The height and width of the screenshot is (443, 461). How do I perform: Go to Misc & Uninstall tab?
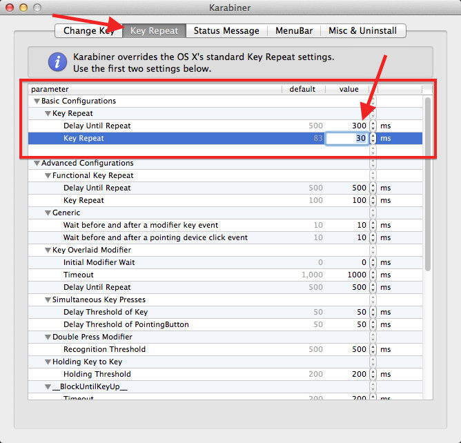tap(363, 30)
